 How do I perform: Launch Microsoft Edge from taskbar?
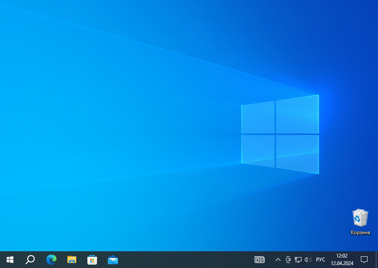point(52,259)
